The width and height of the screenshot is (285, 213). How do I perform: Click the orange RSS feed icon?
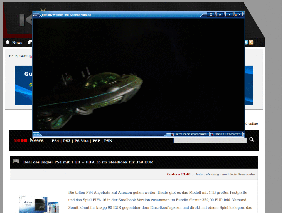tap(251, 42)
